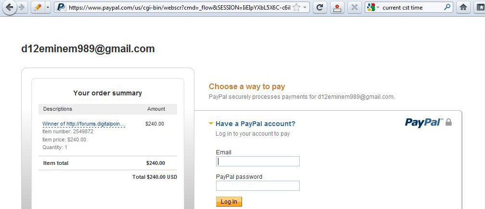
Task: Click into the current cst time search box
Action: pyautogui.click(x=412, y=7)
